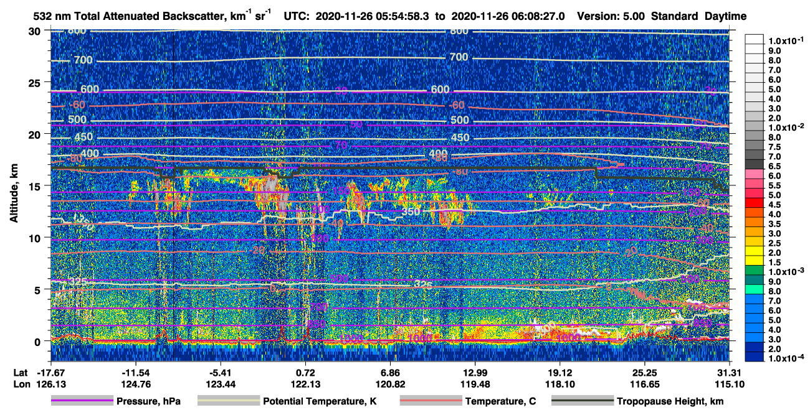Screen dimensions: 810x415
Task: Click the white swatch at colorbar top
Action: click(755, 39)
